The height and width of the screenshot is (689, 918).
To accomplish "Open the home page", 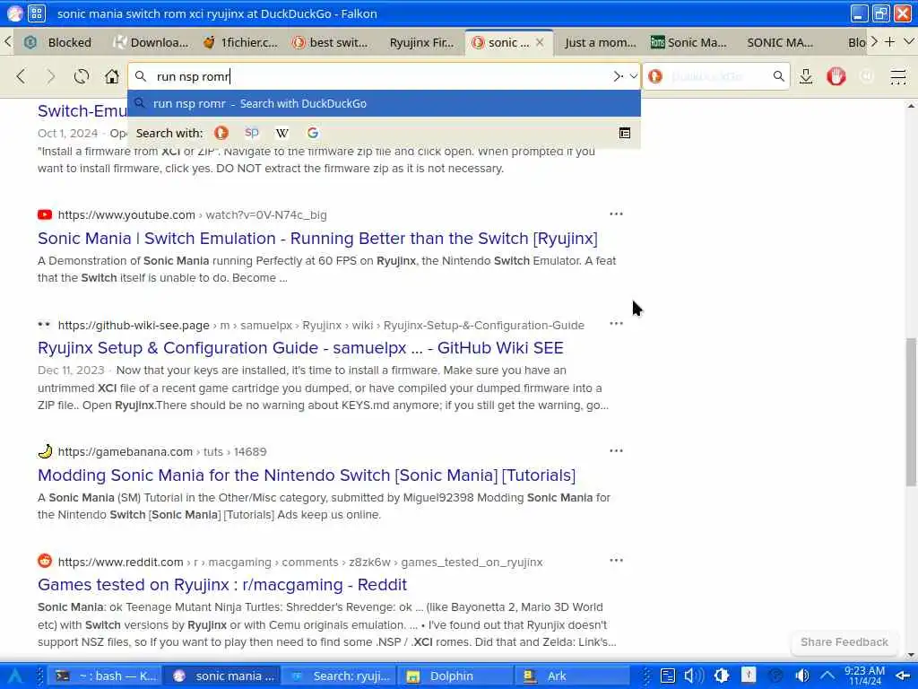I will tap(111, 76).
